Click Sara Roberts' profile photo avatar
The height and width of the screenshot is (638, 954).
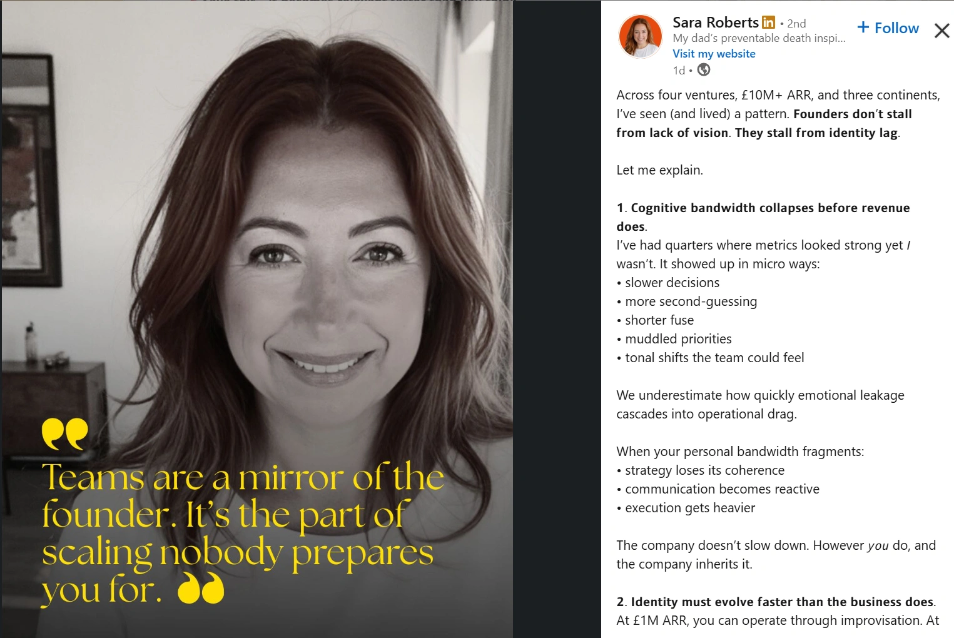(640, 36)
